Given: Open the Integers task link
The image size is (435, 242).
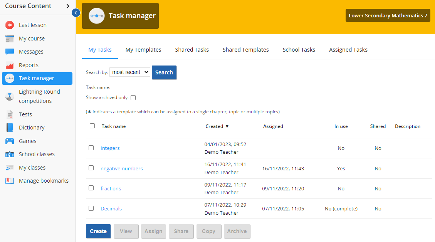Looking at the screenshot, I should (110, 148).
